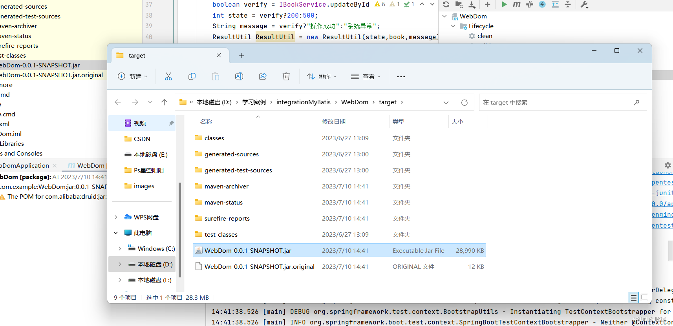
Task: Select WebDom-0.0.1-SNAPSHOT.jar file row
Action: point(340,250)
